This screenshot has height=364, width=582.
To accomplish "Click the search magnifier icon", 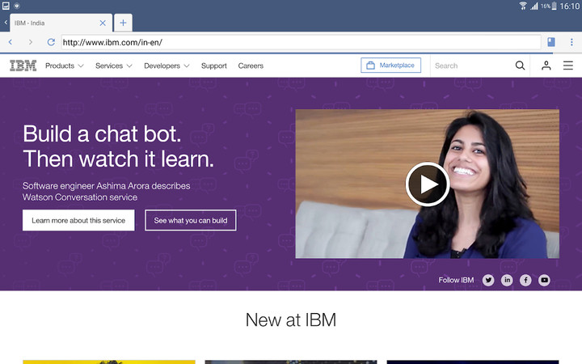I will [520, 66].
